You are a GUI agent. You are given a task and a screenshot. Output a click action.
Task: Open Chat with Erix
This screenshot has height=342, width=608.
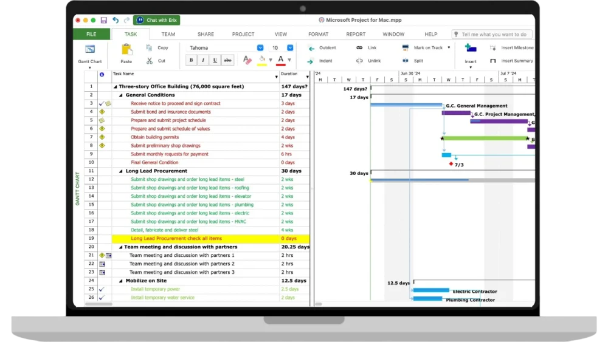(157, 20)
